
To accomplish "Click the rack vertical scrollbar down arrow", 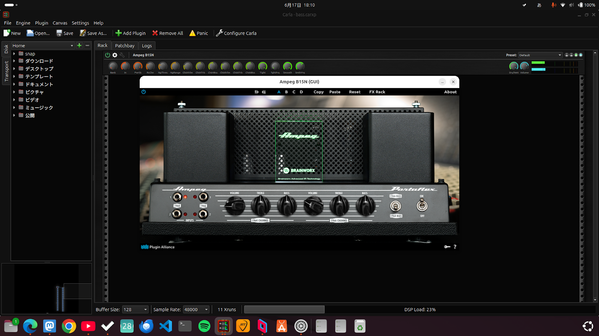I will coord(595,300).
